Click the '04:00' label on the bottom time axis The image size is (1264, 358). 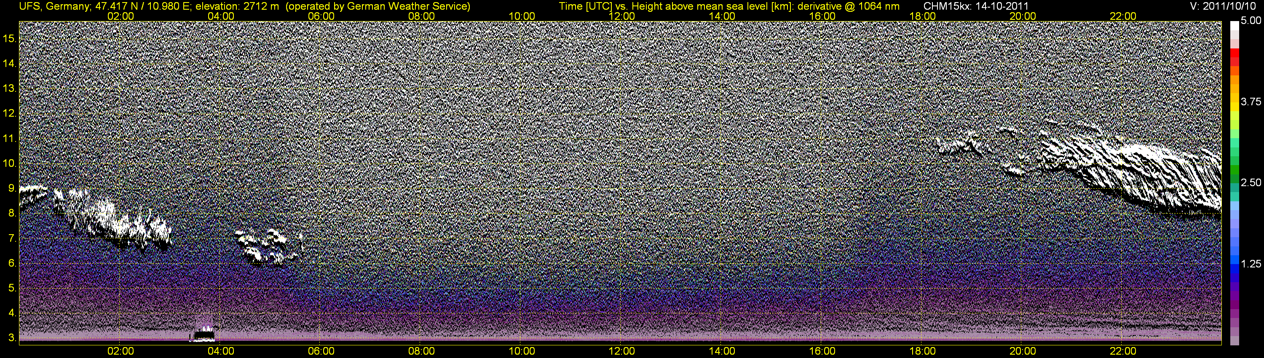point(221,351)
